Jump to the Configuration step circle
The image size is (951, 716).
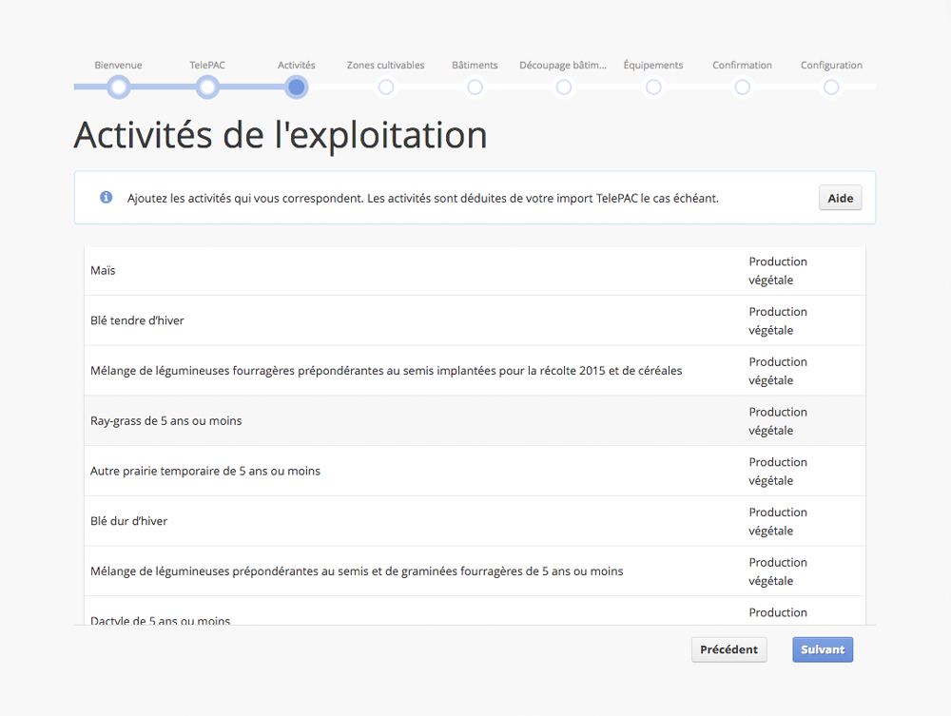[831, 87]
